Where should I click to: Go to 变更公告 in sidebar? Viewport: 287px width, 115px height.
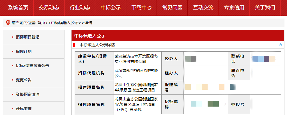click(x=24, y=80)
